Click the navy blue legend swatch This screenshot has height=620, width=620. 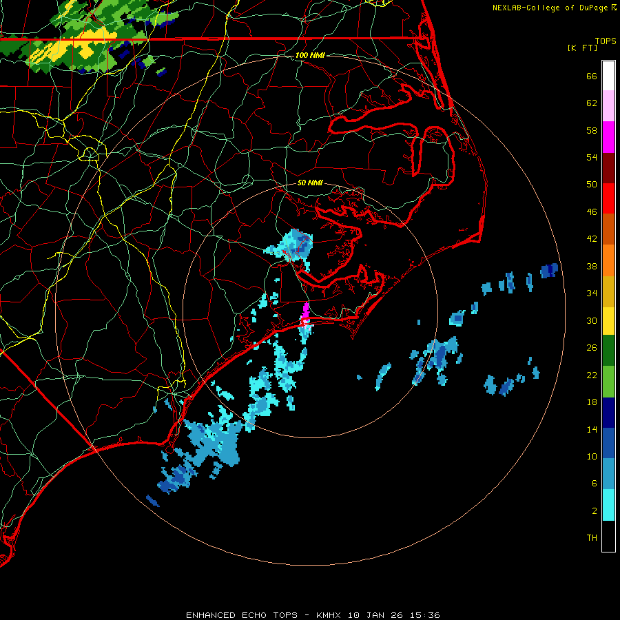tap(608, 413)
